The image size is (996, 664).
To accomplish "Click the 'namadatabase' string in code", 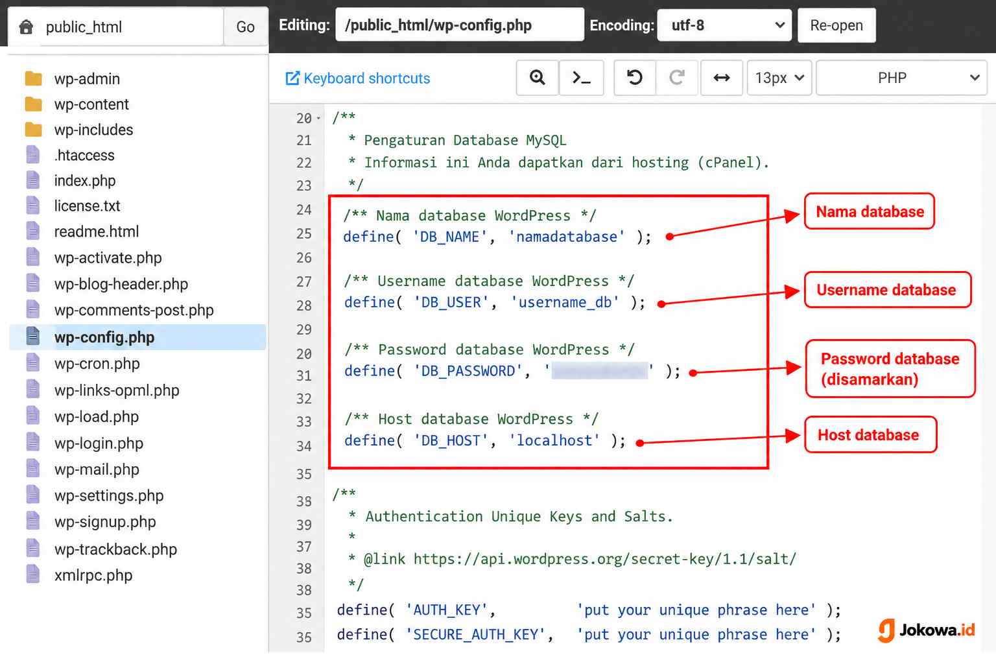I will pyautogui.click(x=567, y=237).
